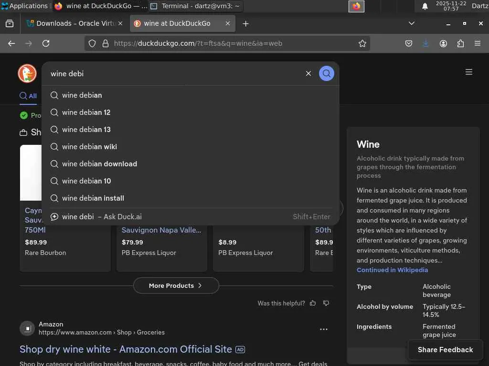489x366 pixels.
Task: Bookmark this page with the star icon
Action: 362,43
